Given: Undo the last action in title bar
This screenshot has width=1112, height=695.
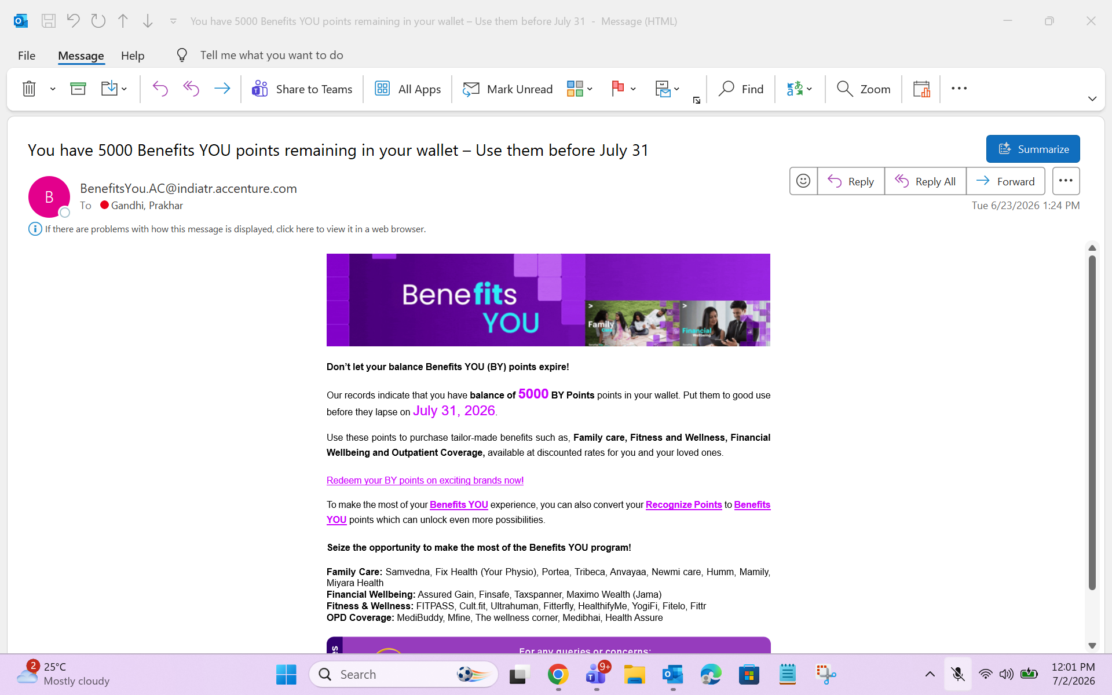Looking at the screenshot, I should click(x=73, y=21).
